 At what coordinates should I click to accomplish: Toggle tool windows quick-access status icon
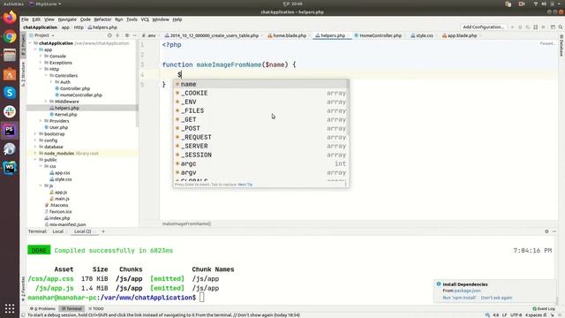(24, 314)
